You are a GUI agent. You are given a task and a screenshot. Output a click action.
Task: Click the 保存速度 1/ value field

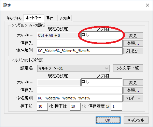pos(116,107)
